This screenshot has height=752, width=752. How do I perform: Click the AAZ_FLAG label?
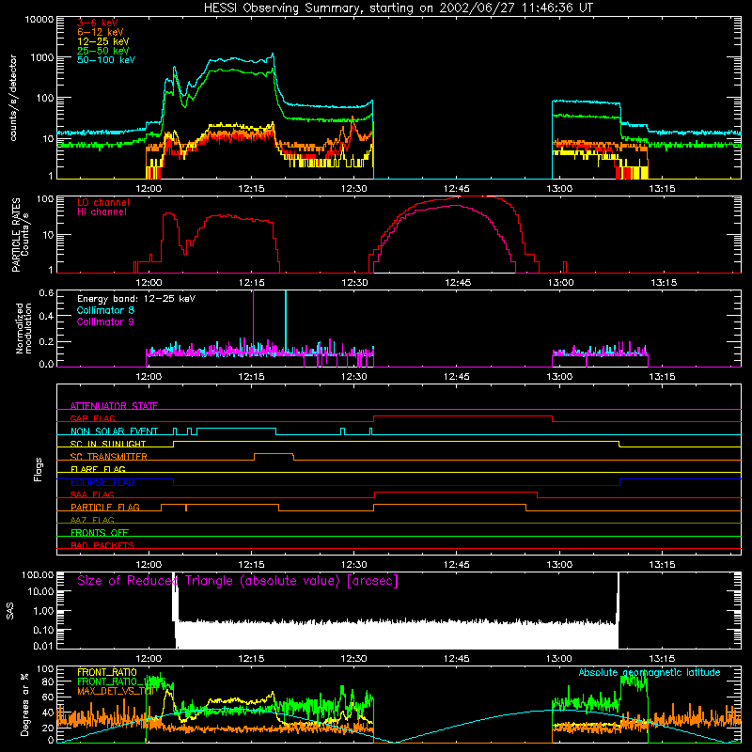point(92,520)
